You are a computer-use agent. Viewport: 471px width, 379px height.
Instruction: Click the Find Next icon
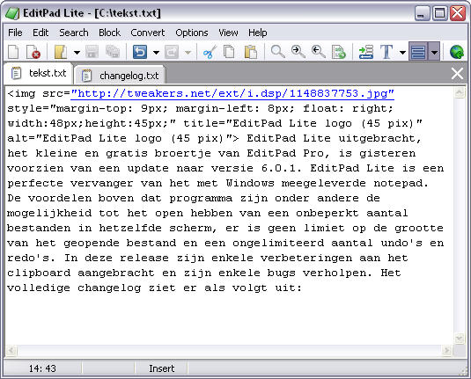(298, 52)
